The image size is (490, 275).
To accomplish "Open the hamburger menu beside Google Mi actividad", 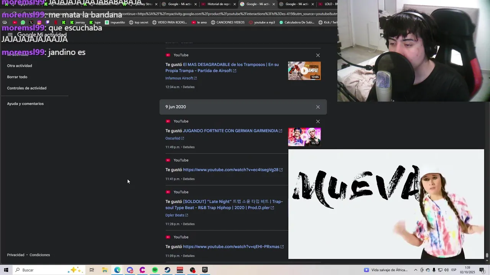I will (10, 35).
